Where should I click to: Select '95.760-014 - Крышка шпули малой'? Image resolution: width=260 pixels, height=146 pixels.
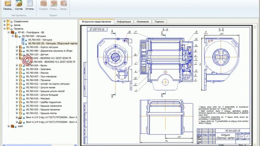[45, 91]
